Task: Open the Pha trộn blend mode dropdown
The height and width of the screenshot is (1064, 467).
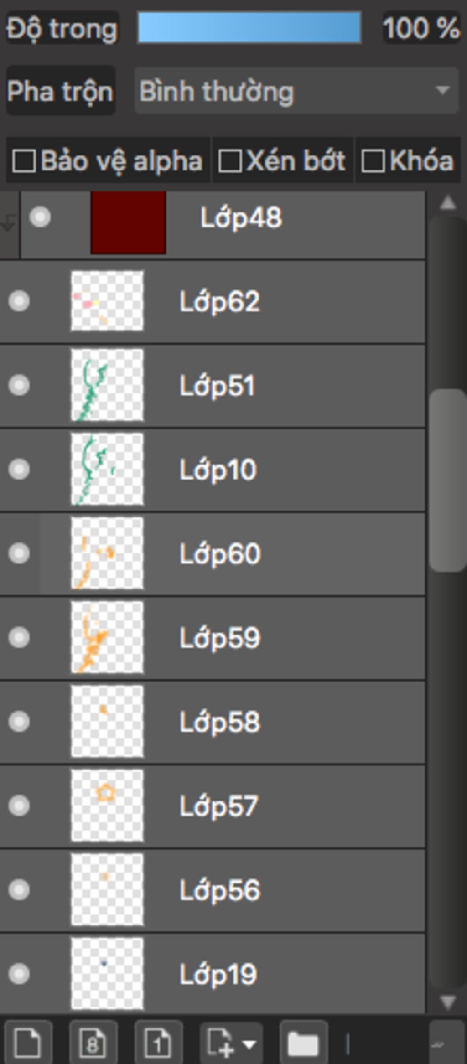Action: click(x=296, y=91)
